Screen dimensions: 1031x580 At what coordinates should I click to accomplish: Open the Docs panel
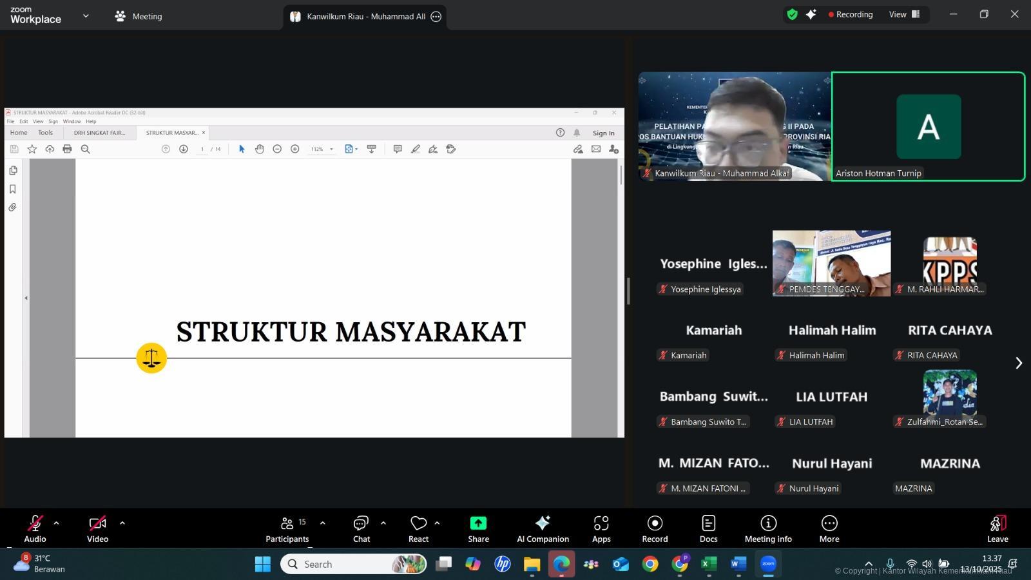click(x=708, y=528)
